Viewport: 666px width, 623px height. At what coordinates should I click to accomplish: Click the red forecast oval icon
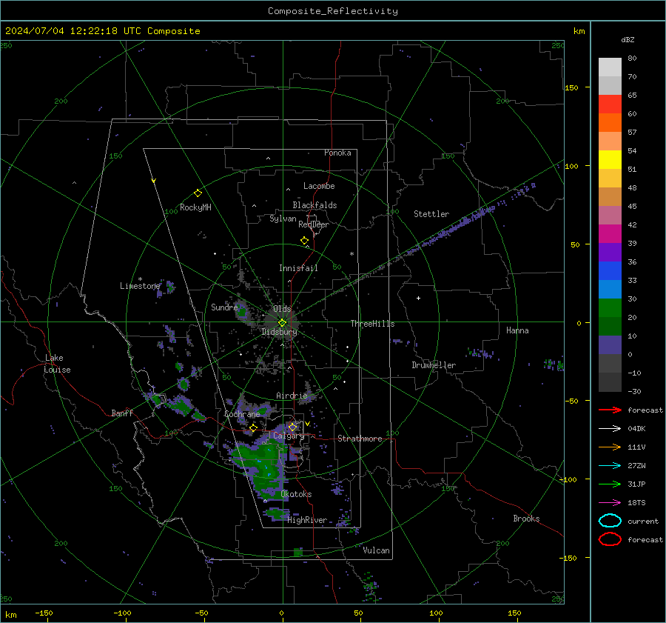click(610, 539)
